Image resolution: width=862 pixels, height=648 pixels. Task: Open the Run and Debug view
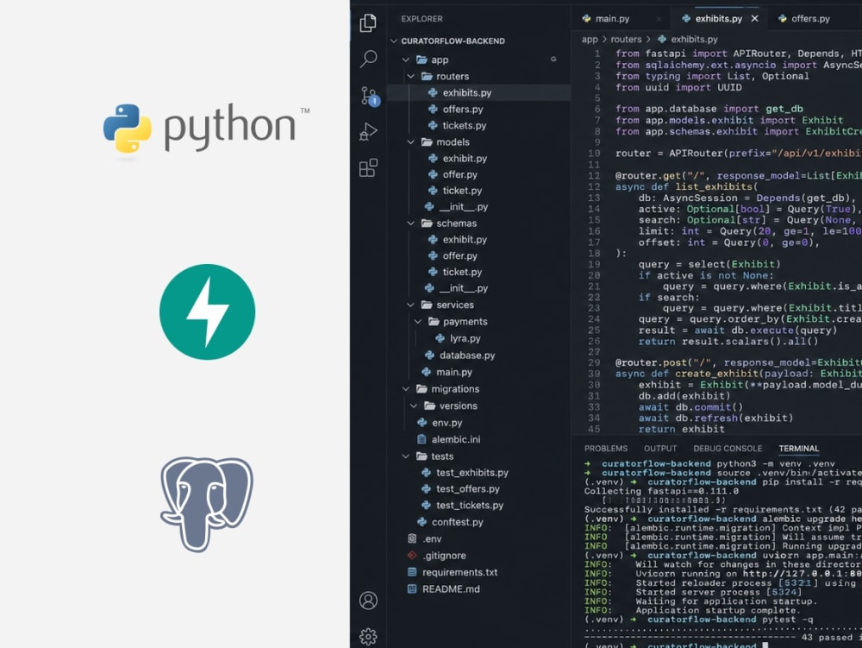[368, 132]
